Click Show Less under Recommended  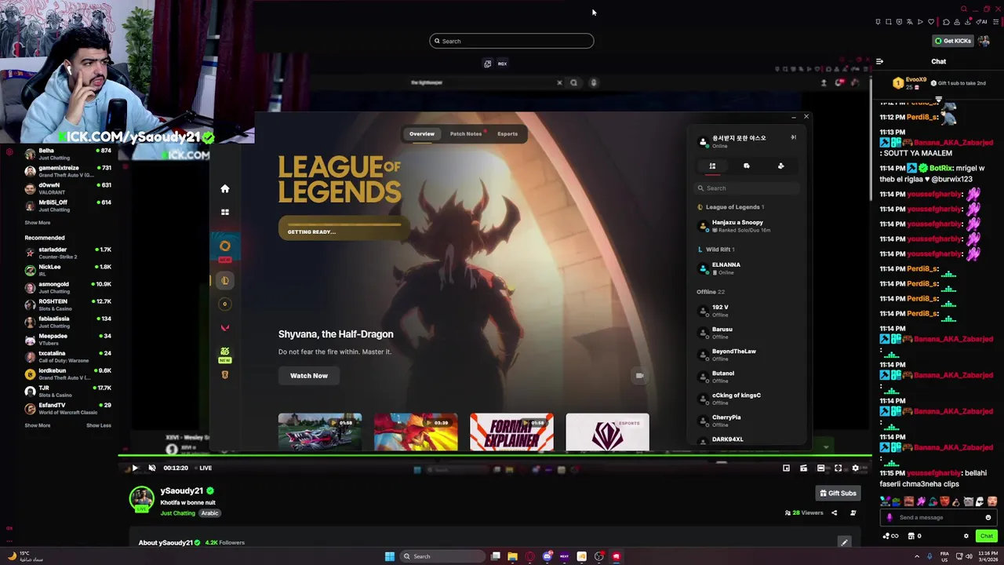(98, 425)
